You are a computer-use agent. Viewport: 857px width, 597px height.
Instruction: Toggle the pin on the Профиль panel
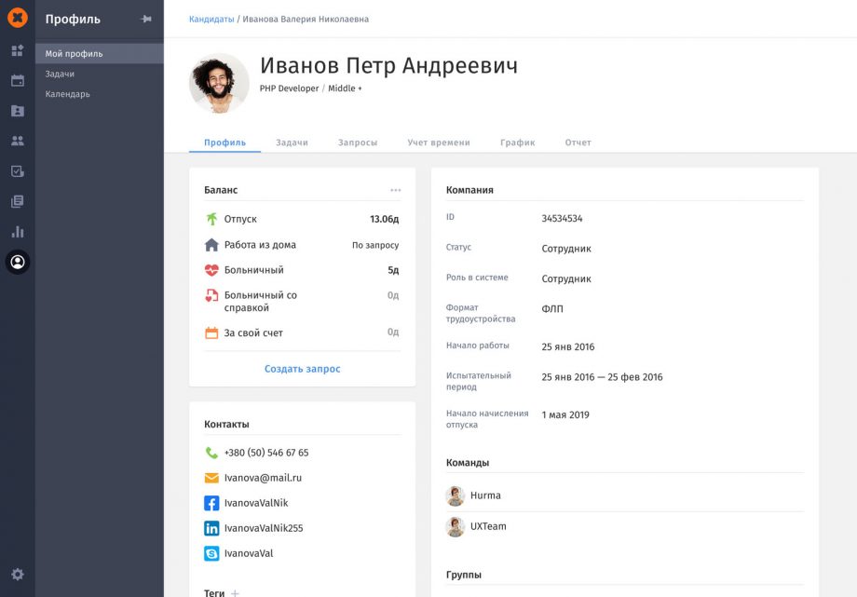click(145, 18)
